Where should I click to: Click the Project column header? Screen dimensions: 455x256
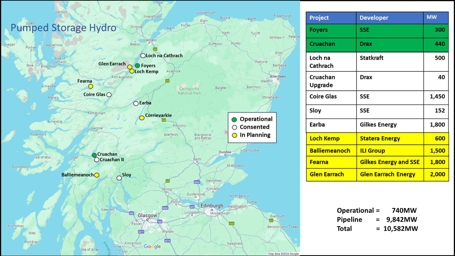[x=331, y=18]
